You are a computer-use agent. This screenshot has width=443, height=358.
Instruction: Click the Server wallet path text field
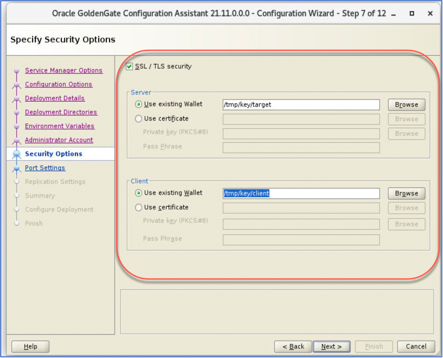[x=301, y=104]
